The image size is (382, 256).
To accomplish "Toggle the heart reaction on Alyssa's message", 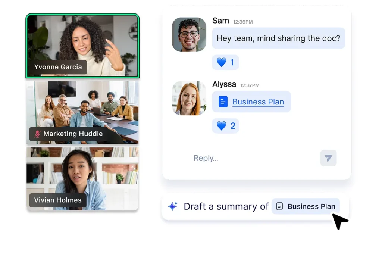I will pos(225,126).
